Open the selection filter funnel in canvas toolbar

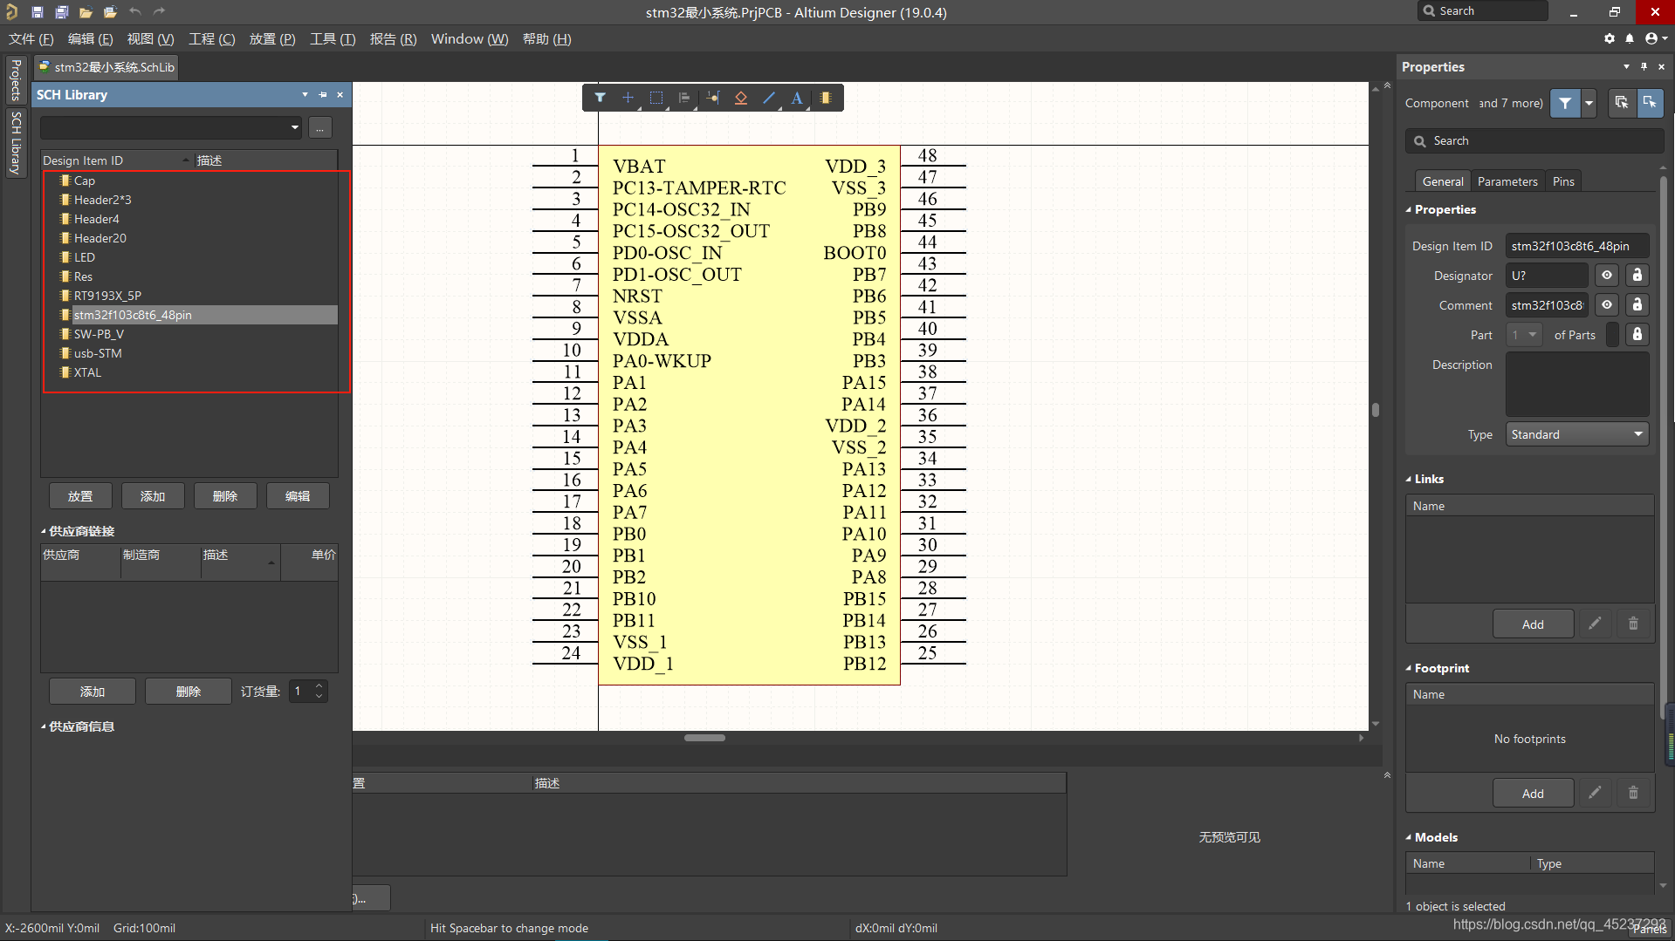(x=600, y=98)
